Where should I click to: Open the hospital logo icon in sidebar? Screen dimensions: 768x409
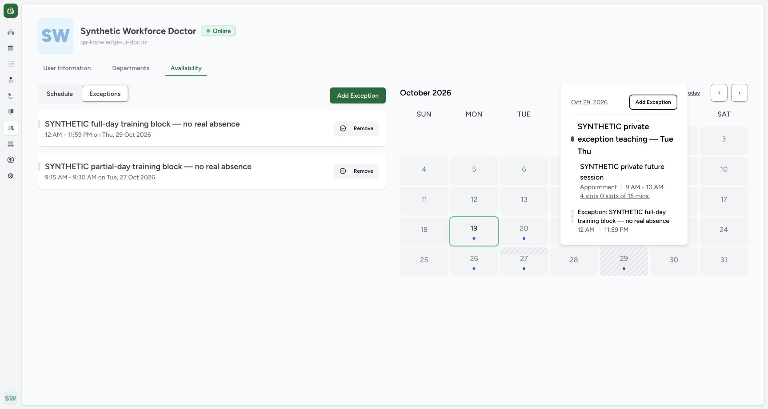click(11, 11)
